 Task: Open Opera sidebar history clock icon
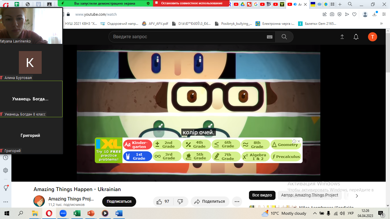click(x=5, y=158)
